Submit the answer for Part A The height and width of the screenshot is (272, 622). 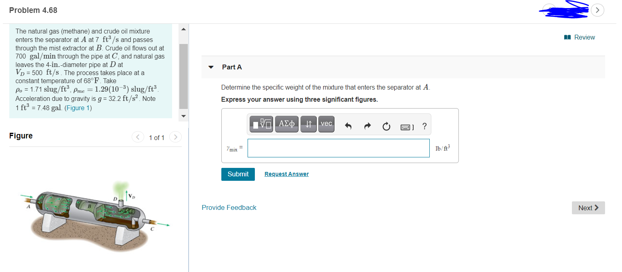[x=238, y=174]
